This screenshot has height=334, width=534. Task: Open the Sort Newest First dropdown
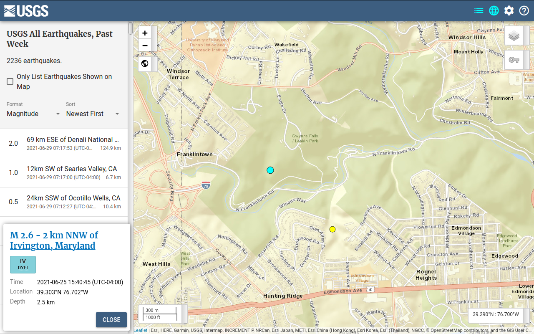point(93,114)
